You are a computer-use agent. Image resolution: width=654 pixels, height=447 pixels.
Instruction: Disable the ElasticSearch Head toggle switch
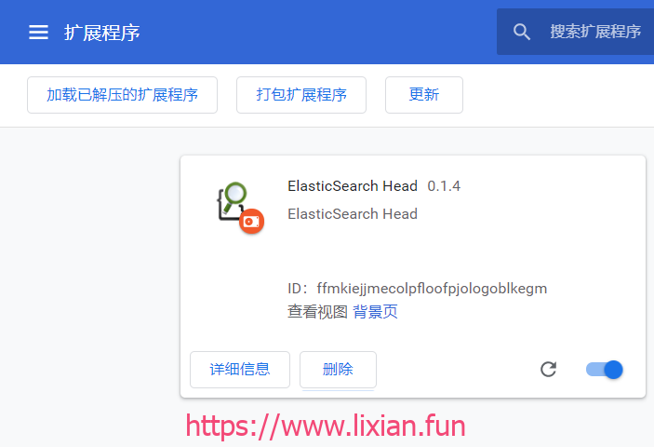coord(605,370)
